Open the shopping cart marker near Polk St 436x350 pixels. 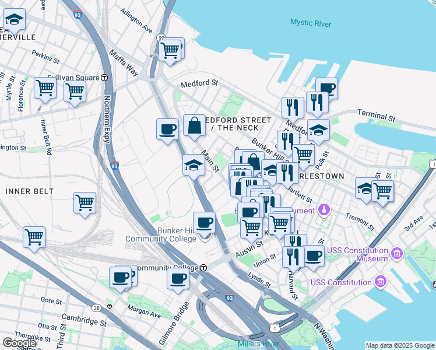[x=304, y=155]
